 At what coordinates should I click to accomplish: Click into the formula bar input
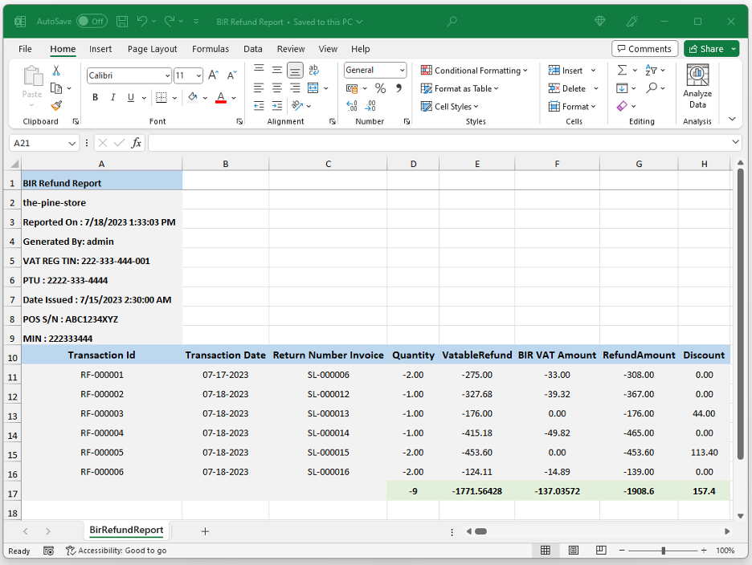click(442, 143)
